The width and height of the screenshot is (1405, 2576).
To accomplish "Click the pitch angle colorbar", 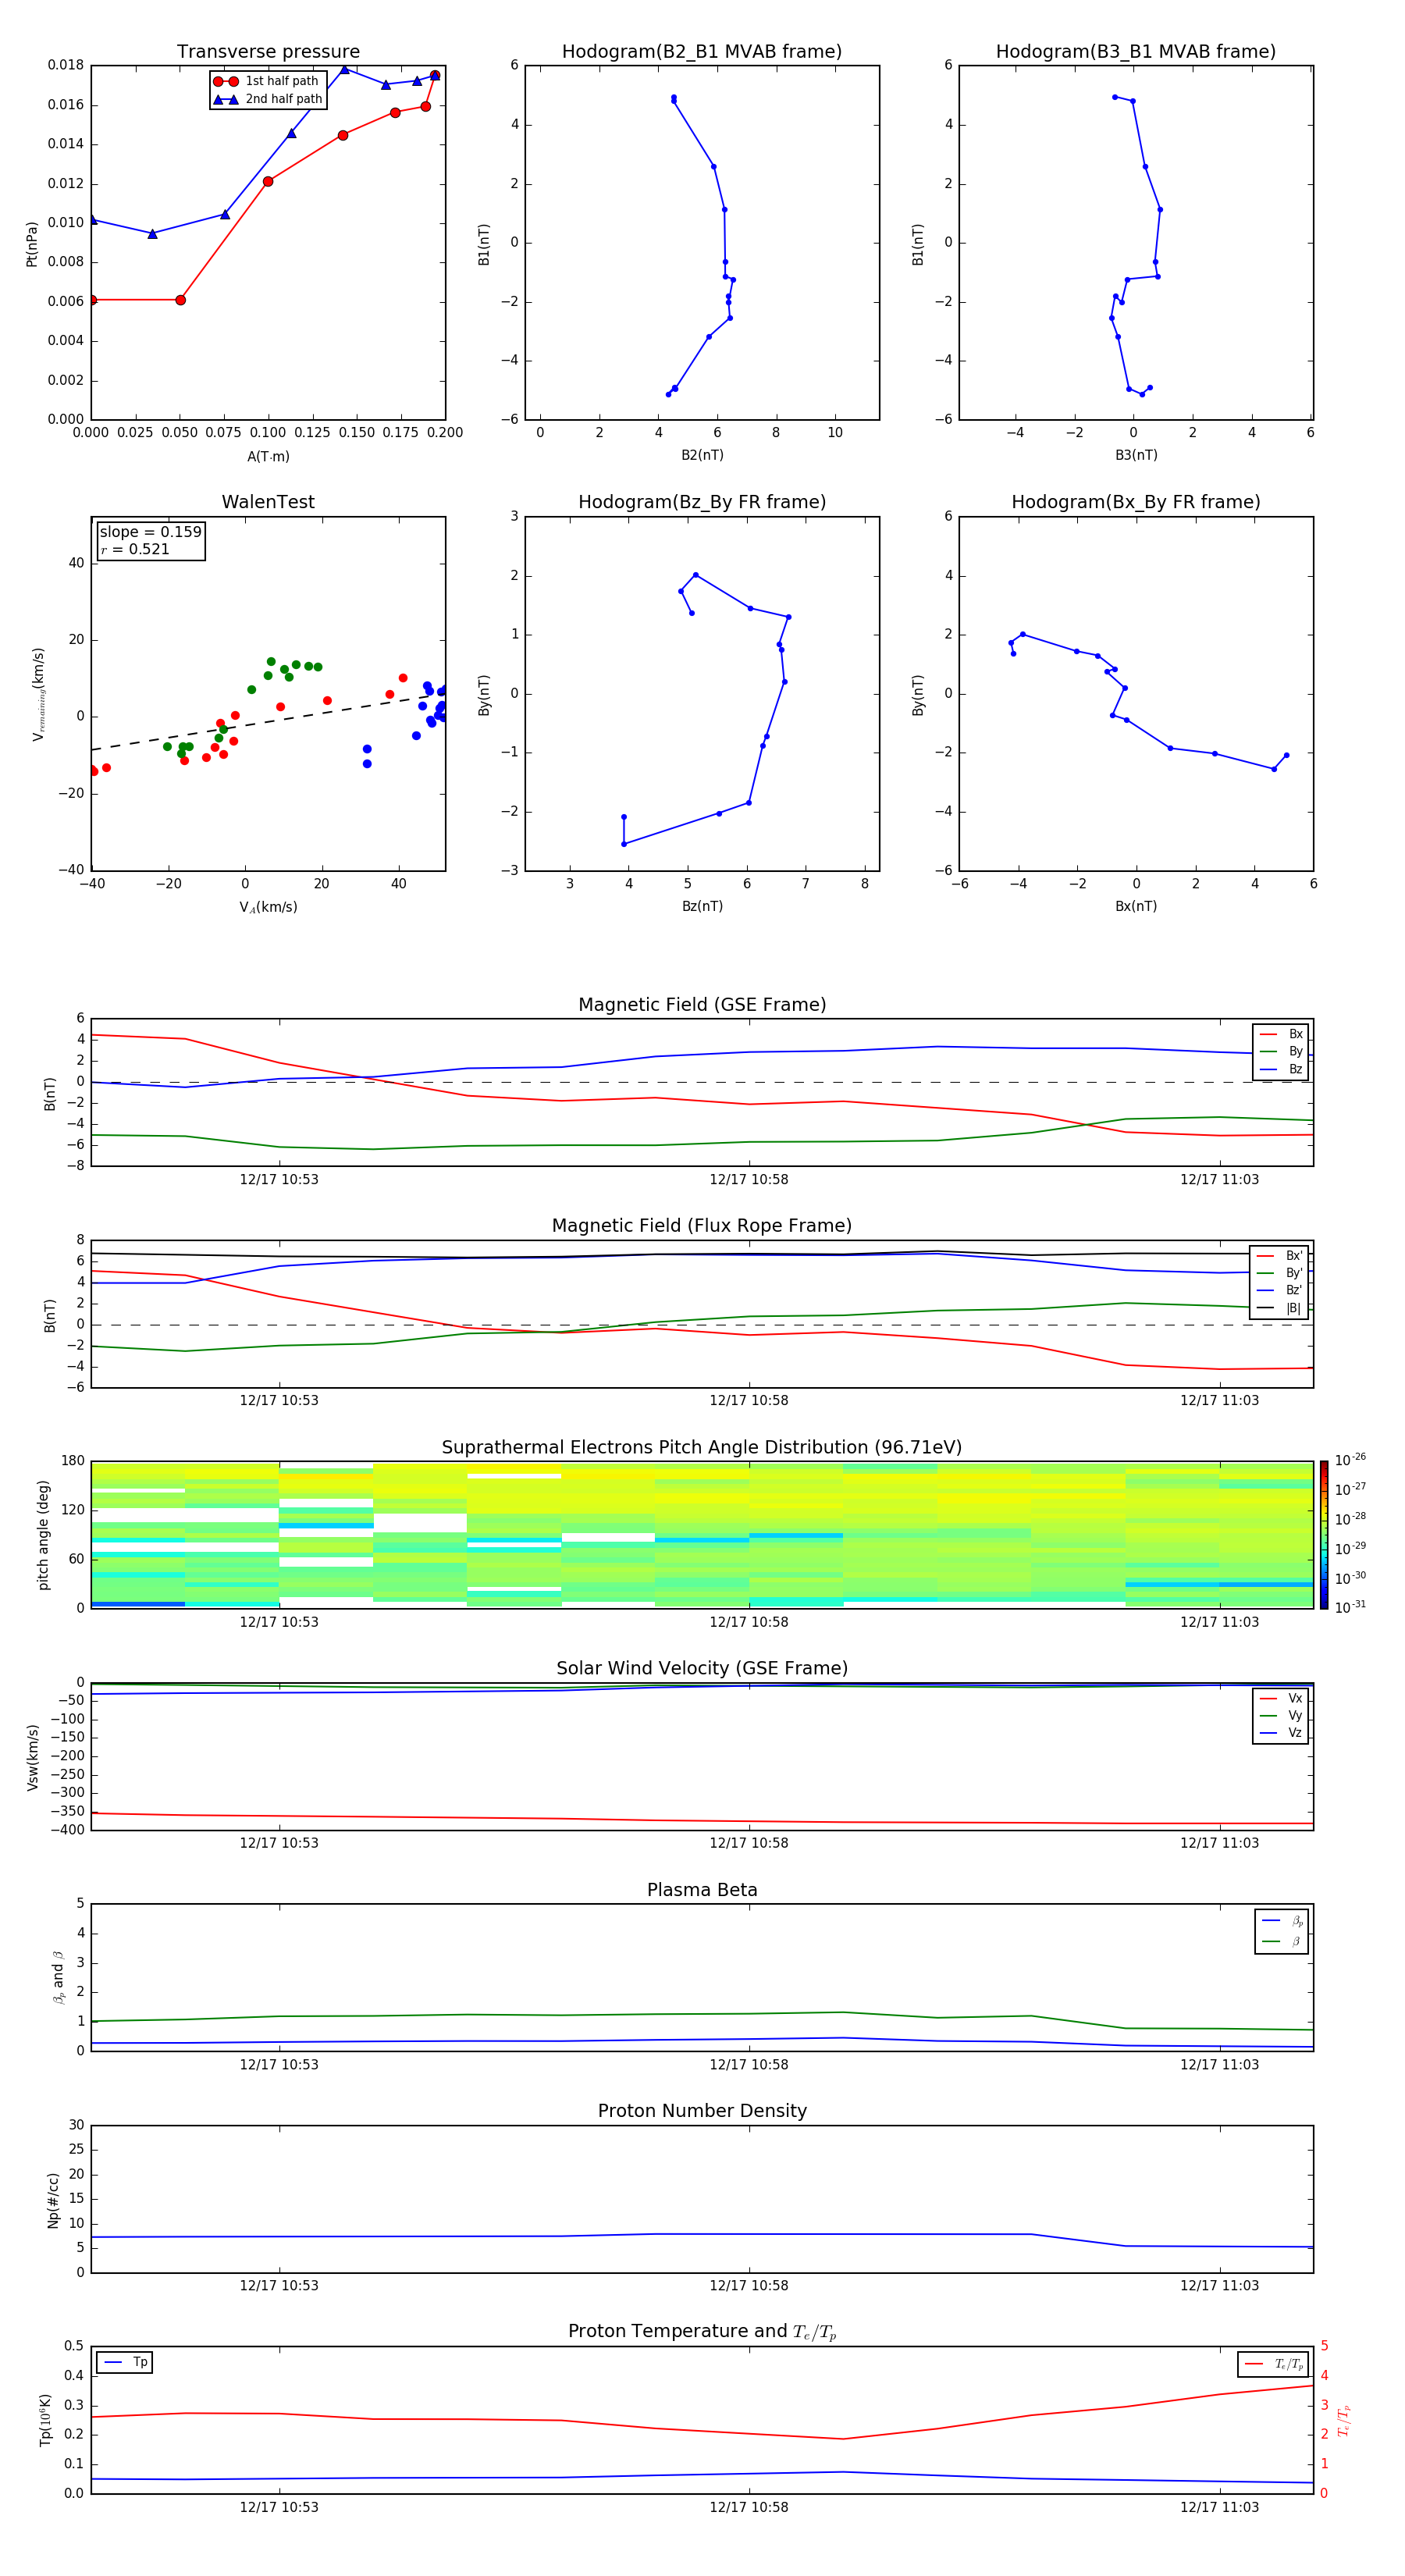I will click(x=1323, y=1534).
